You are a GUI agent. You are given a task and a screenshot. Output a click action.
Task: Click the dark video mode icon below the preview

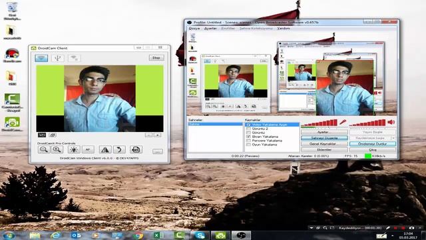pos(42,135)
